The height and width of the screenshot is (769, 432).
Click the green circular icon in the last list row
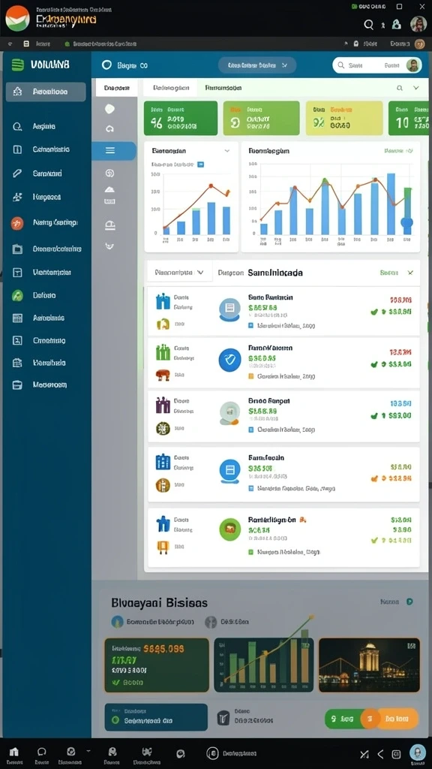tap(229, 529)
